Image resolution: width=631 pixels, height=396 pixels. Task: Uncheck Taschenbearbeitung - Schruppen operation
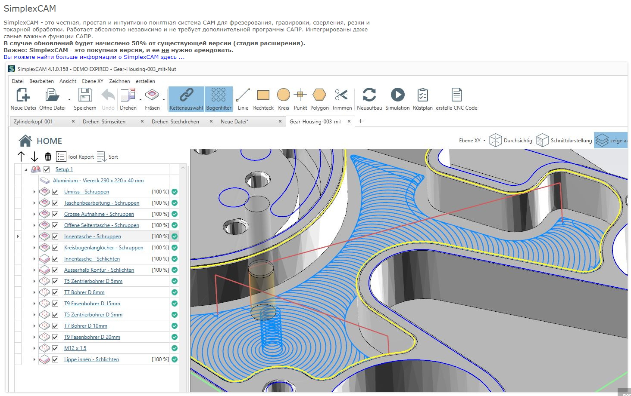coord(55,203)
